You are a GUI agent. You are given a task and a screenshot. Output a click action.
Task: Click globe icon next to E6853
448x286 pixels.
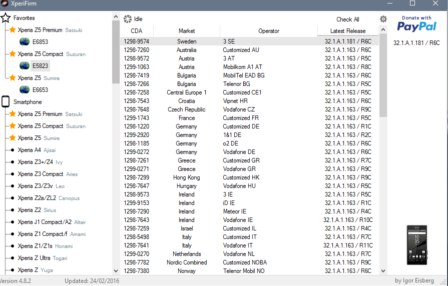coord(25,42)
